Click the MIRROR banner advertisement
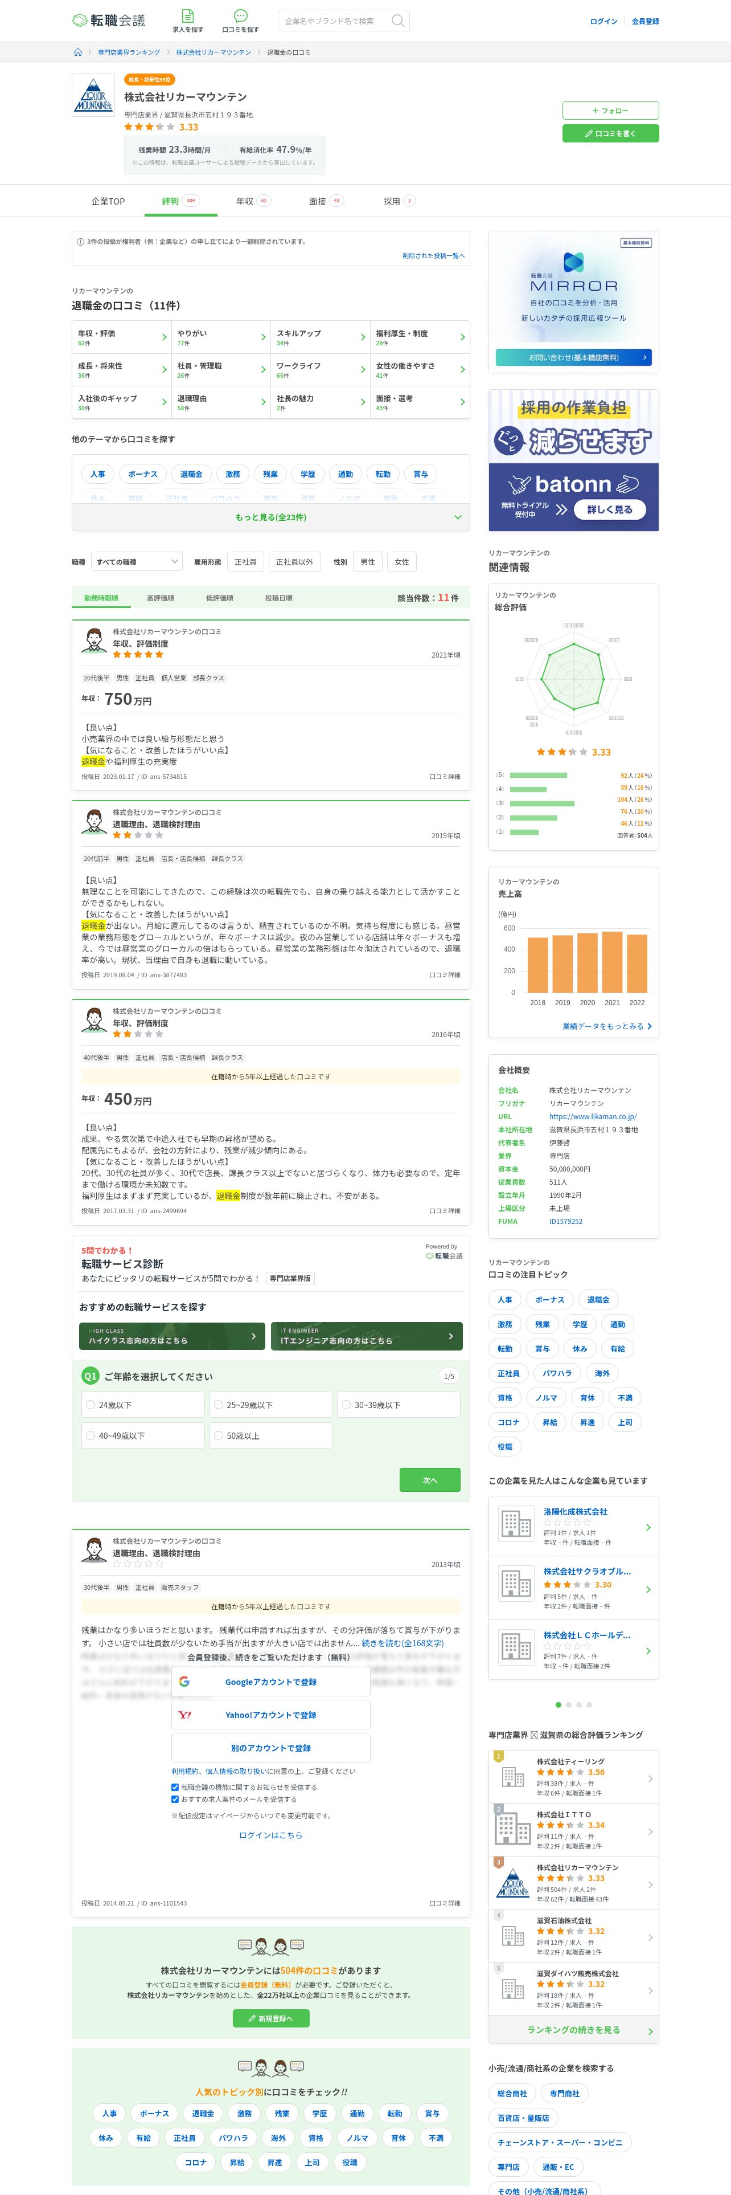 (x=573, y=301)
